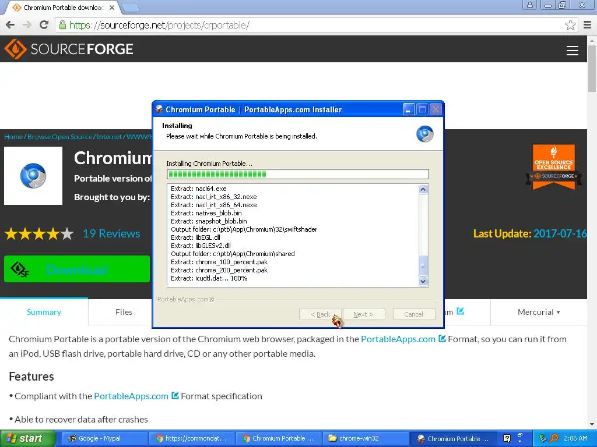This screenshot has height=447, width=597.
Task: Click the Chromium project logo thumbnail
Action: point(33,176)
